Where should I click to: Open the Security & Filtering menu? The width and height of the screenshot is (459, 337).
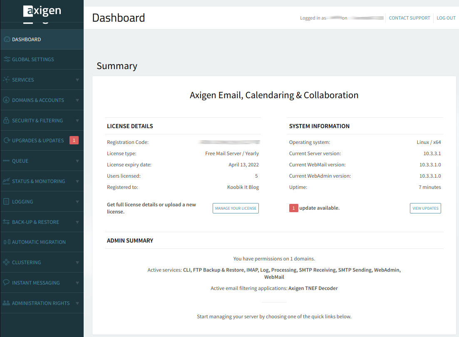(42, 120)
